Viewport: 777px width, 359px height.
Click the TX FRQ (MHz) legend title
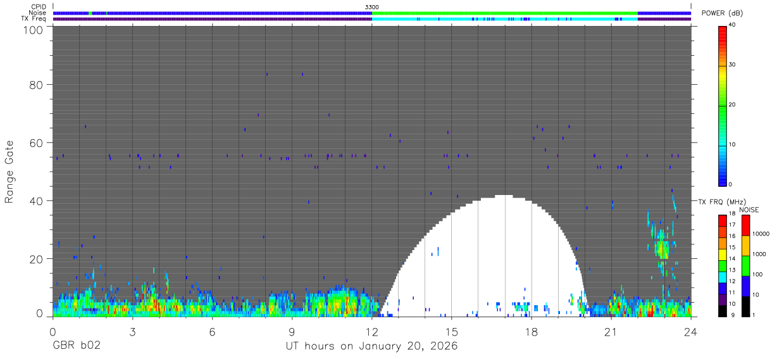click(721, 202)
